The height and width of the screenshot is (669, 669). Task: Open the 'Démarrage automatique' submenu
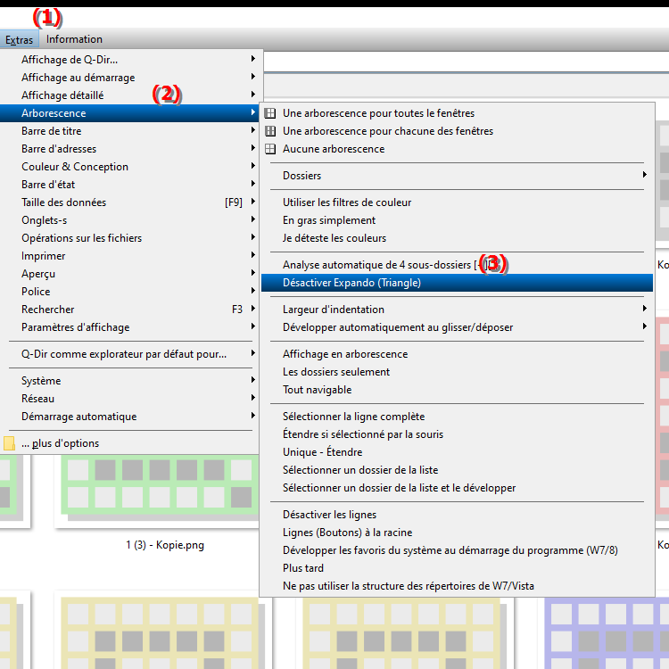(x=129, y=417)
